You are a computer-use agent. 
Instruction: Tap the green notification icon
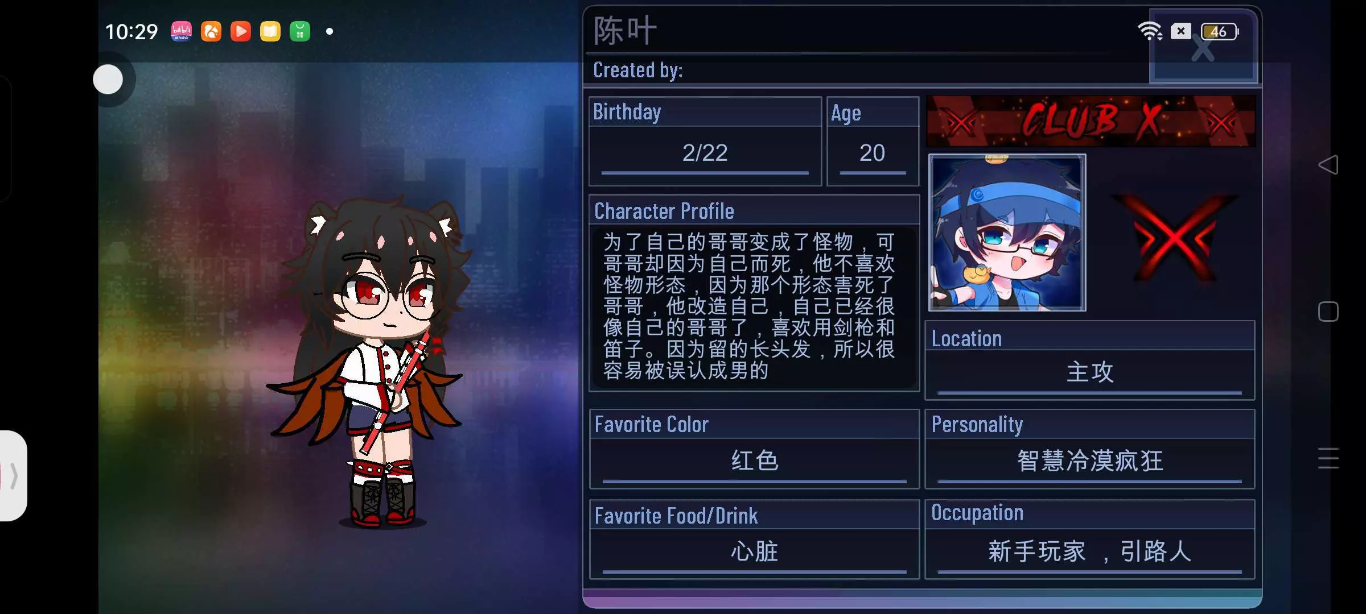pyautogui.click(x=300, y=31)
